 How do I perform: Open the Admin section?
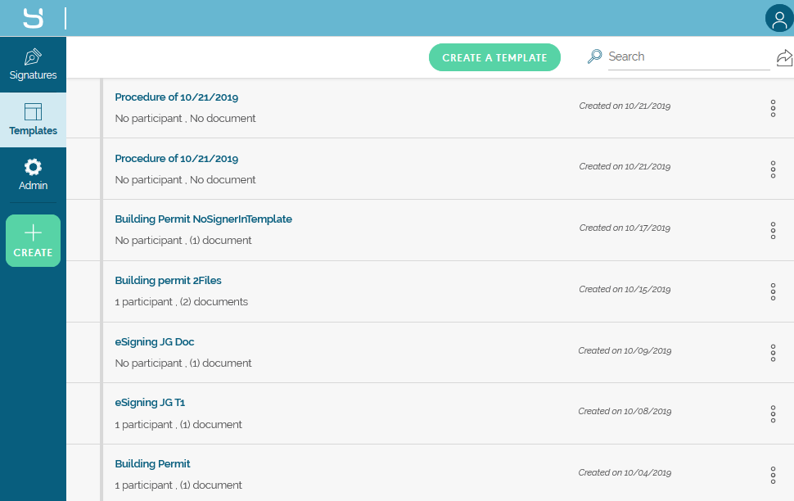point(33,174)
